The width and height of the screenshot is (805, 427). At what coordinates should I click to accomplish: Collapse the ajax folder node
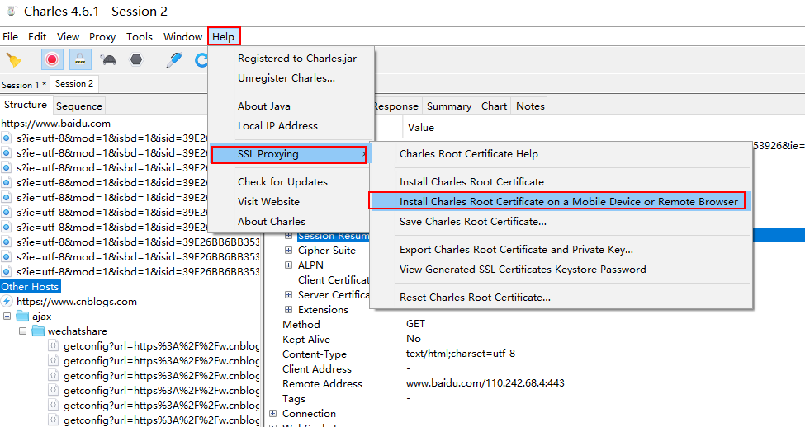click(7, 317)
